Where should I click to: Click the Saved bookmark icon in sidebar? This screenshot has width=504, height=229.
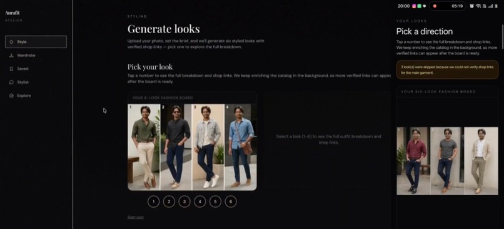(12, 69)
